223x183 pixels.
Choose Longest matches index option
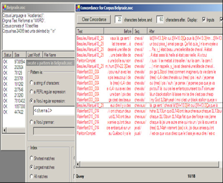pyautogui.click(x=31, y=167)
